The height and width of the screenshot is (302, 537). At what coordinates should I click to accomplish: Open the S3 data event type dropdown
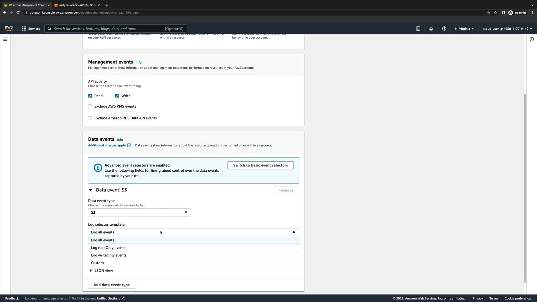pyautogui.click(x=139, y=213)
